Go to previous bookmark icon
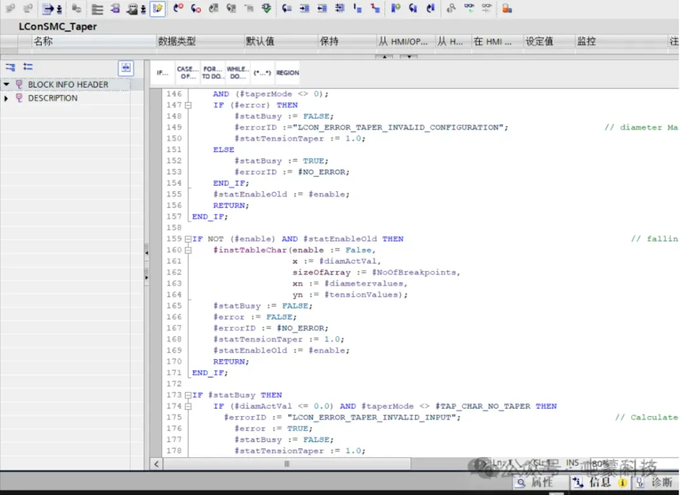The height and width of the screenshot is (495, 680). coord(430,8)
